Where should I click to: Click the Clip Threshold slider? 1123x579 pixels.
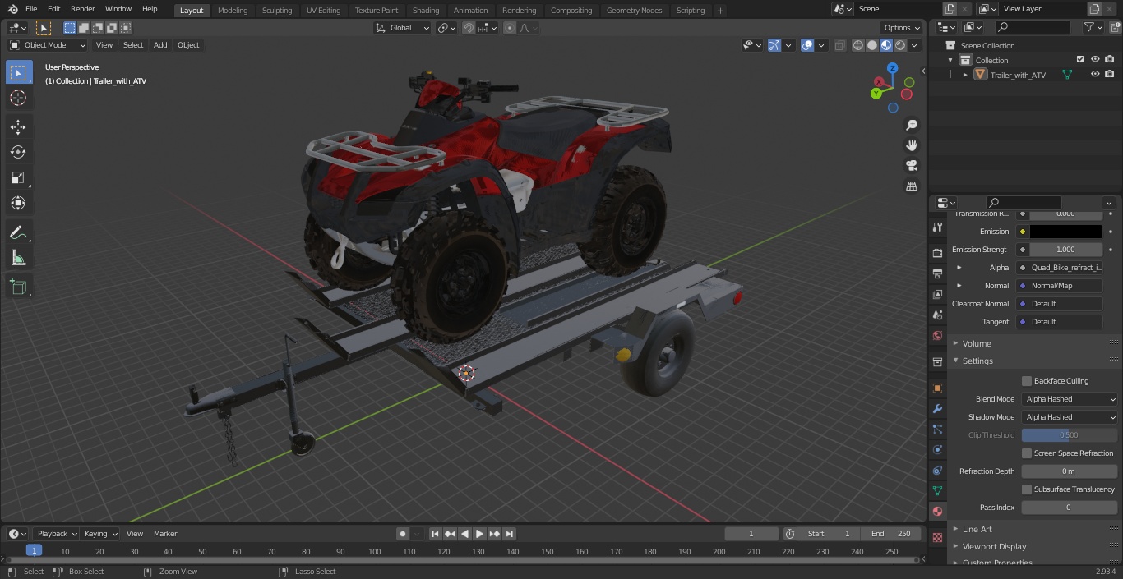coord(1070,435)
